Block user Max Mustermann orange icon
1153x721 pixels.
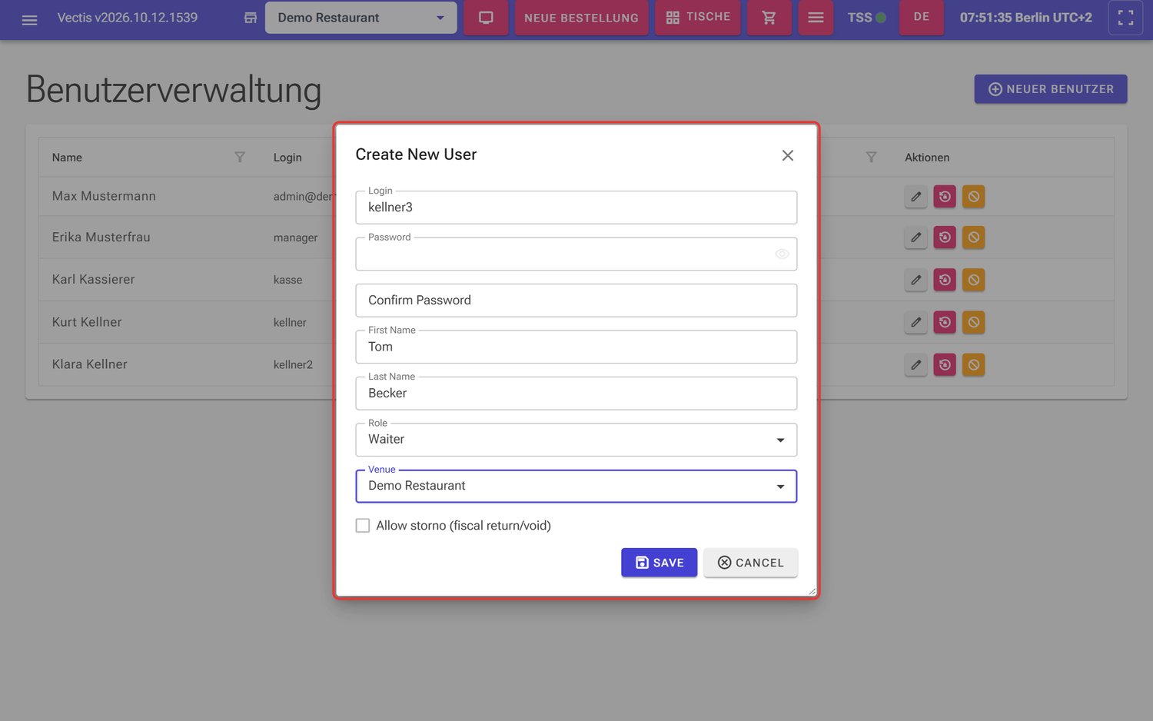point(973,197)
